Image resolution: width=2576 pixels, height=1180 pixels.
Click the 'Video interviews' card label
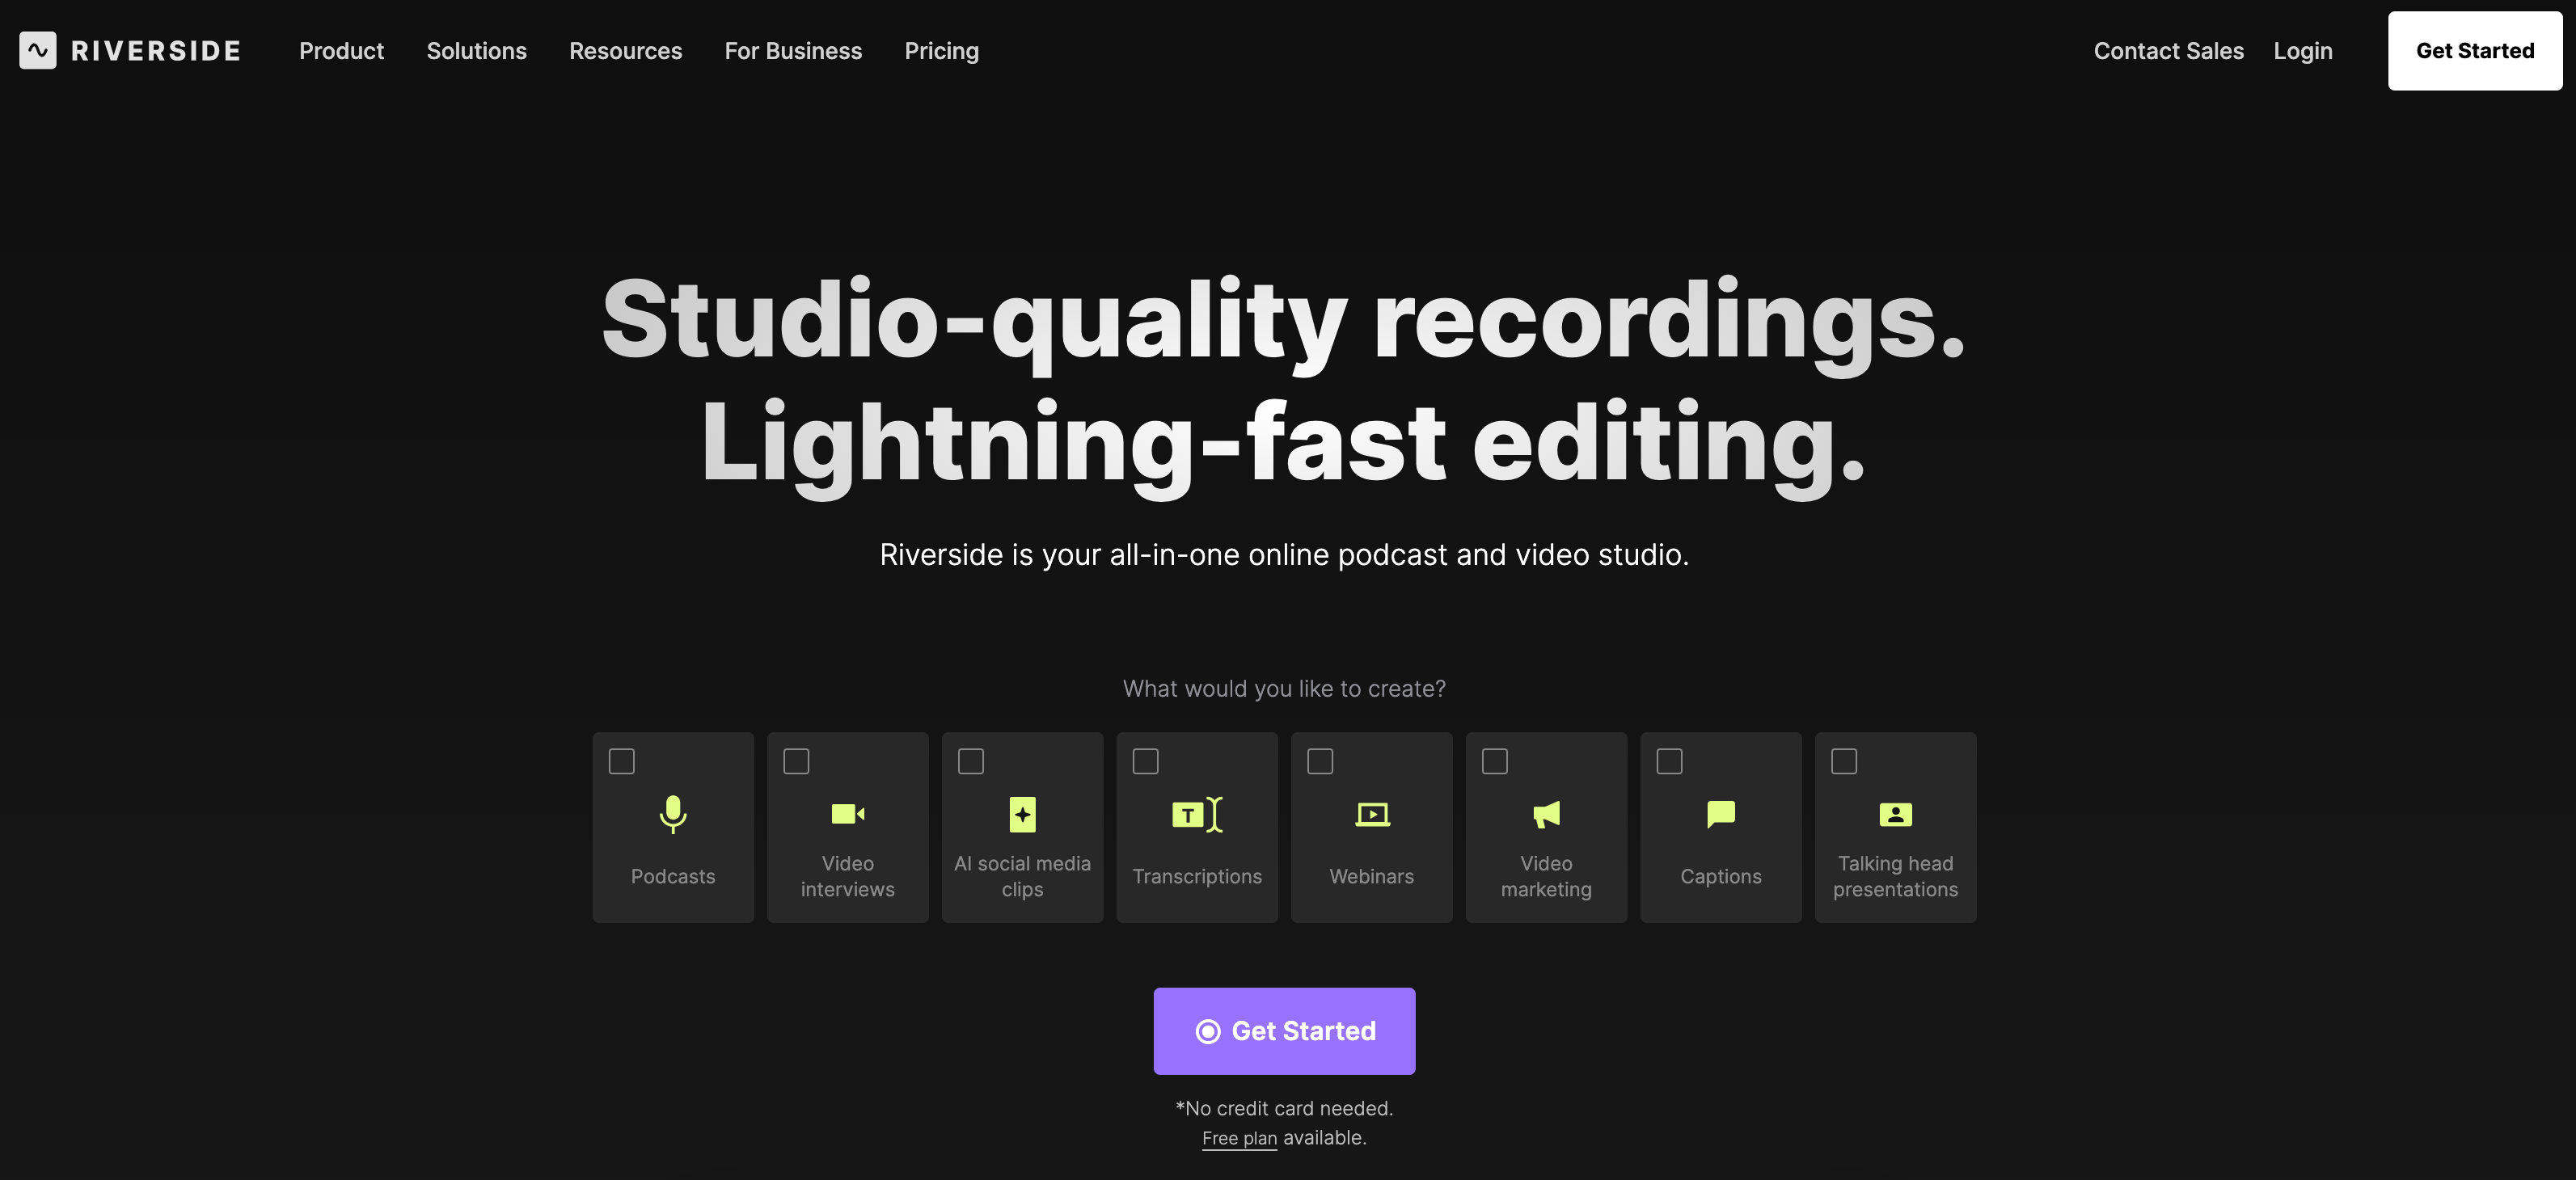pyautogui.click(x=848, y=876)
